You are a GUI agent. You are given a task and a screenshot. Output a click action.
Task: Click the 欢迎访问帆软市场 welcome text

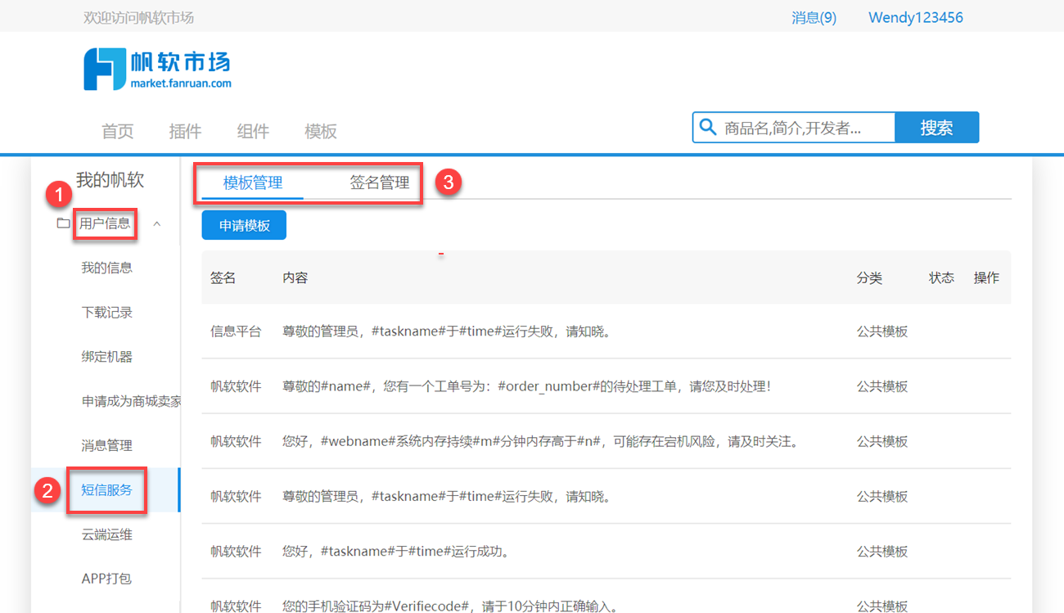tap(138, 17)
